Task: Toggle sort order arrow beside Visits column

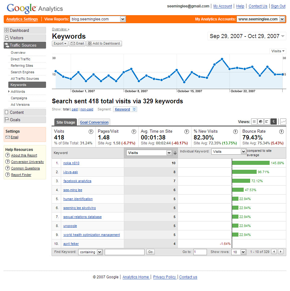Action: click(x=175, y=153)
